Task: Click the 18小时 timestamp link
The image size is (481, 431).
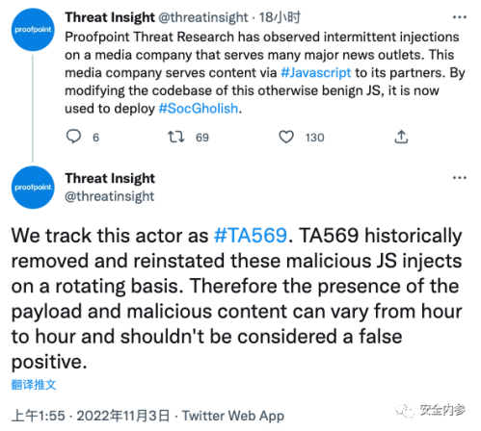Action: click(280, 17)
